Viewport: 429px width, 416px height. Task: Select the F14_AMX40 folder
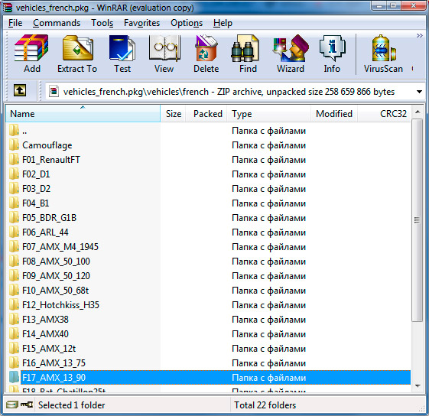(208, 334)
